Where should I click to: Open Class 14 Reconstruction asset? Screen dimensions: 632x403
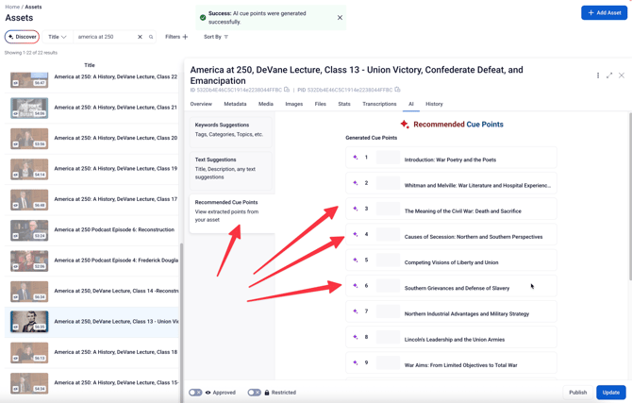(116, 291)
